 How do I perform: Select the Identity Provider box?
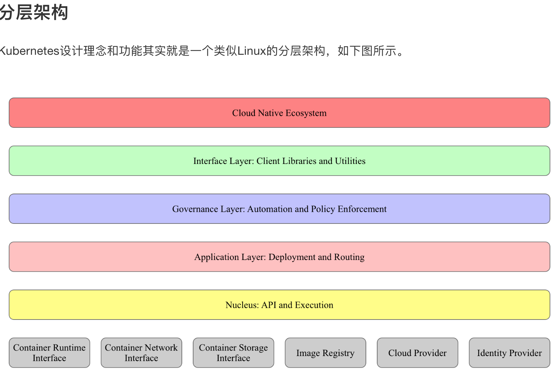(510, 353)
